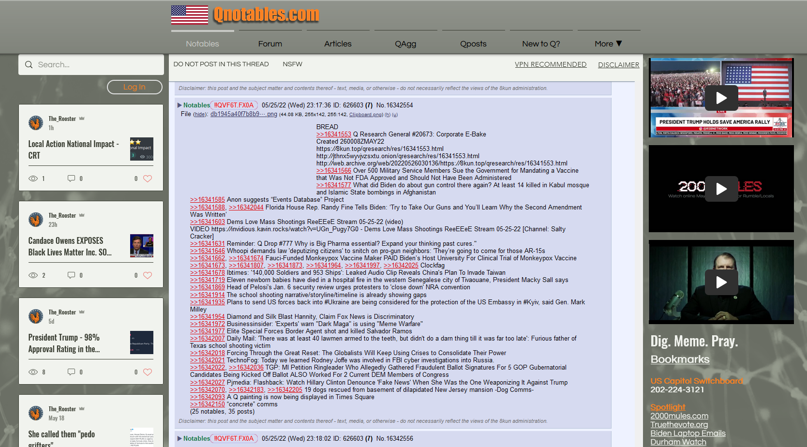Play the 2000 Mules video
The image size is (807, 447).
click(x=721, y=189)
